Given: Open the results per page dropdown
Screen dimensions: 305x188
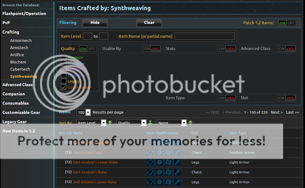Looking at the screenshot, I should pos(84,112).
